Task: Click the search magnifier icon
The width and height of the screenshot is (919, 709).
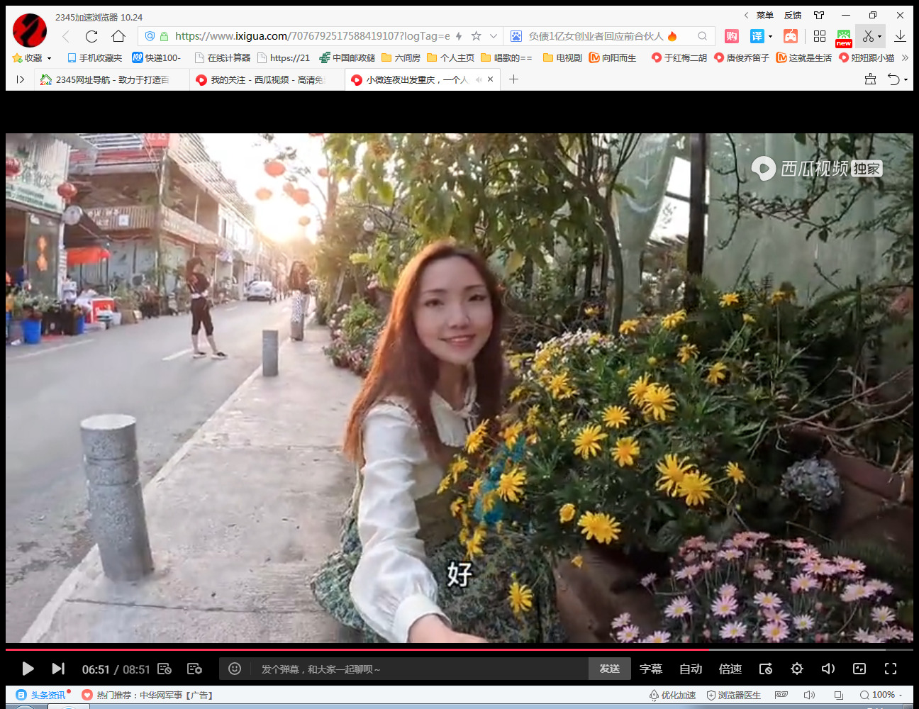Action: point(702,36)
